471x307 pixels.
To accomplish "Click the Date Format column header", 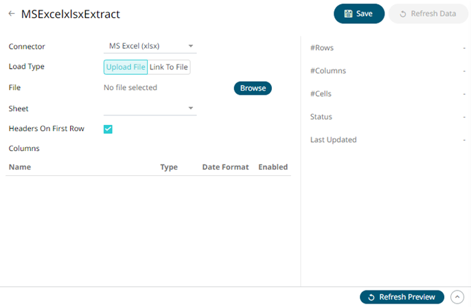I will click(x=225, y=167).
